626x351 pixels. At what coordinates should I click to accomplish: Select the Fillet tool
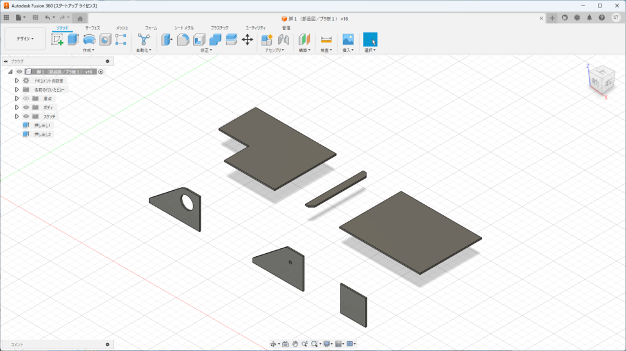(x=183, y=40)
